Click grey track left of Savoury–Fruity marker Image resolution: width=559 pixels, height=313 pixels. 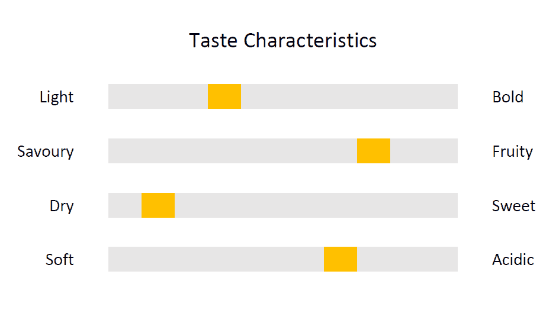coord(233,151)
